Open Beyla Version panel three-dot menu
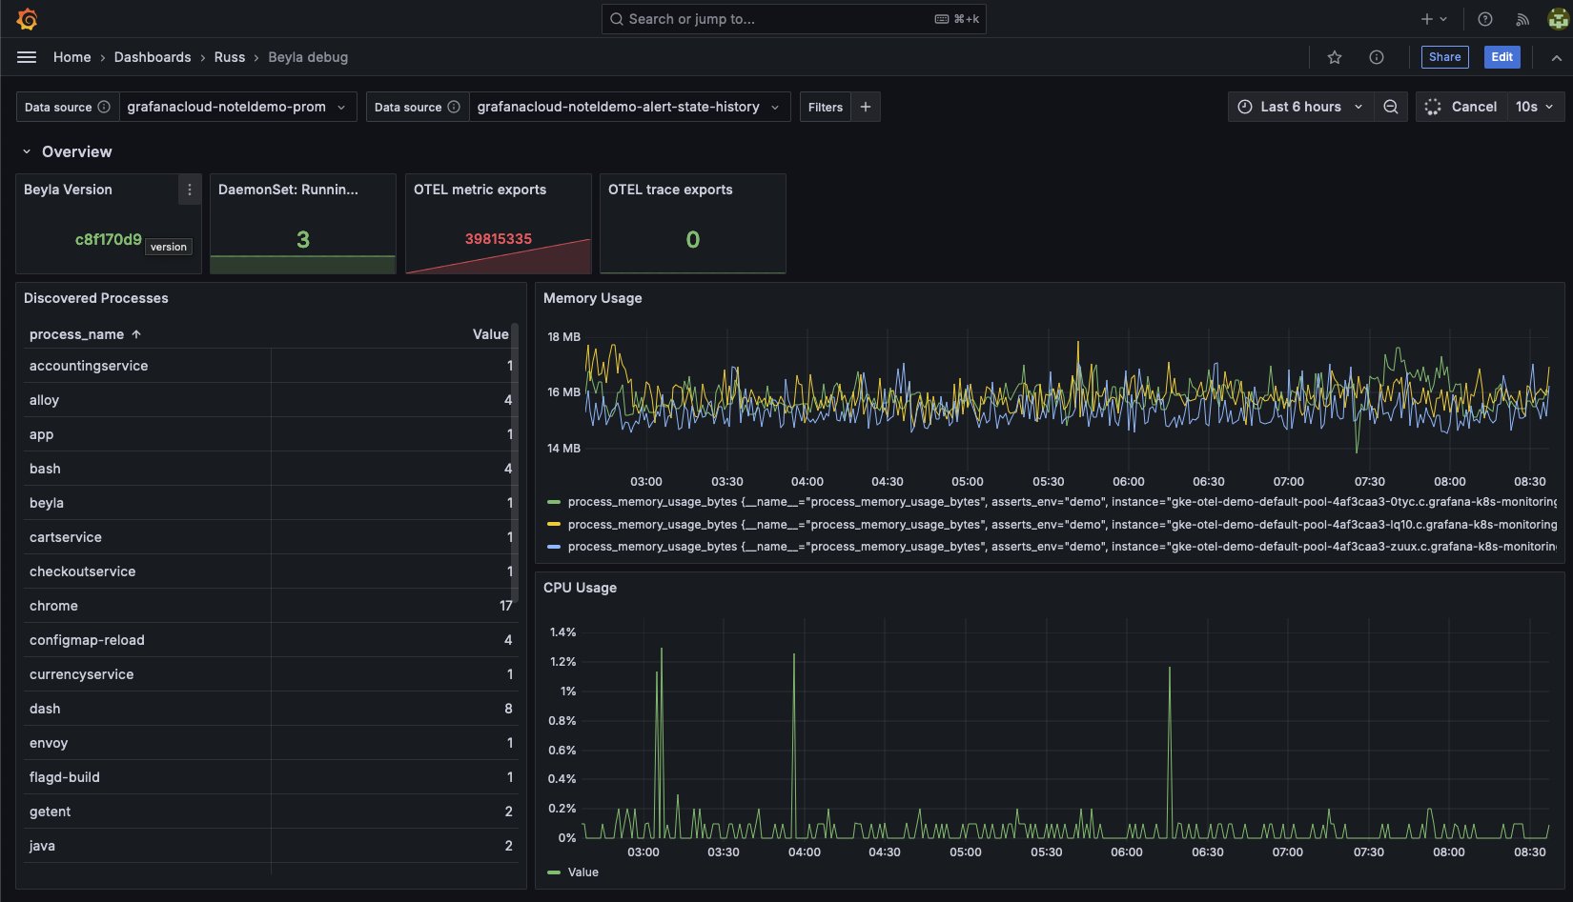The height and width of the screenshot is (902, 1573). click(190, 190)
